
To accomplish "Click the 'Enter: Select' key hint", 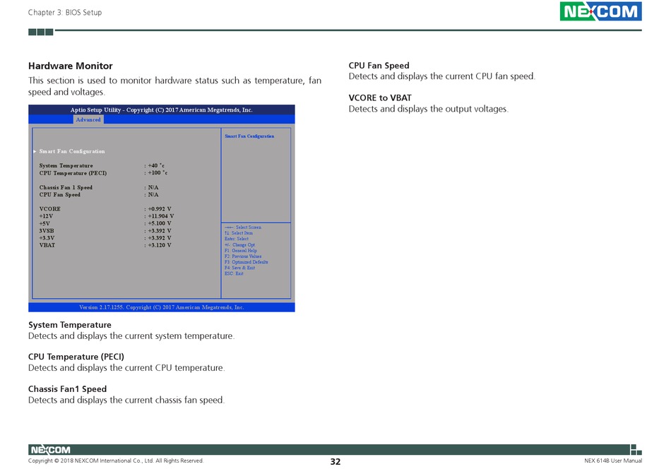I will point(236,239).
